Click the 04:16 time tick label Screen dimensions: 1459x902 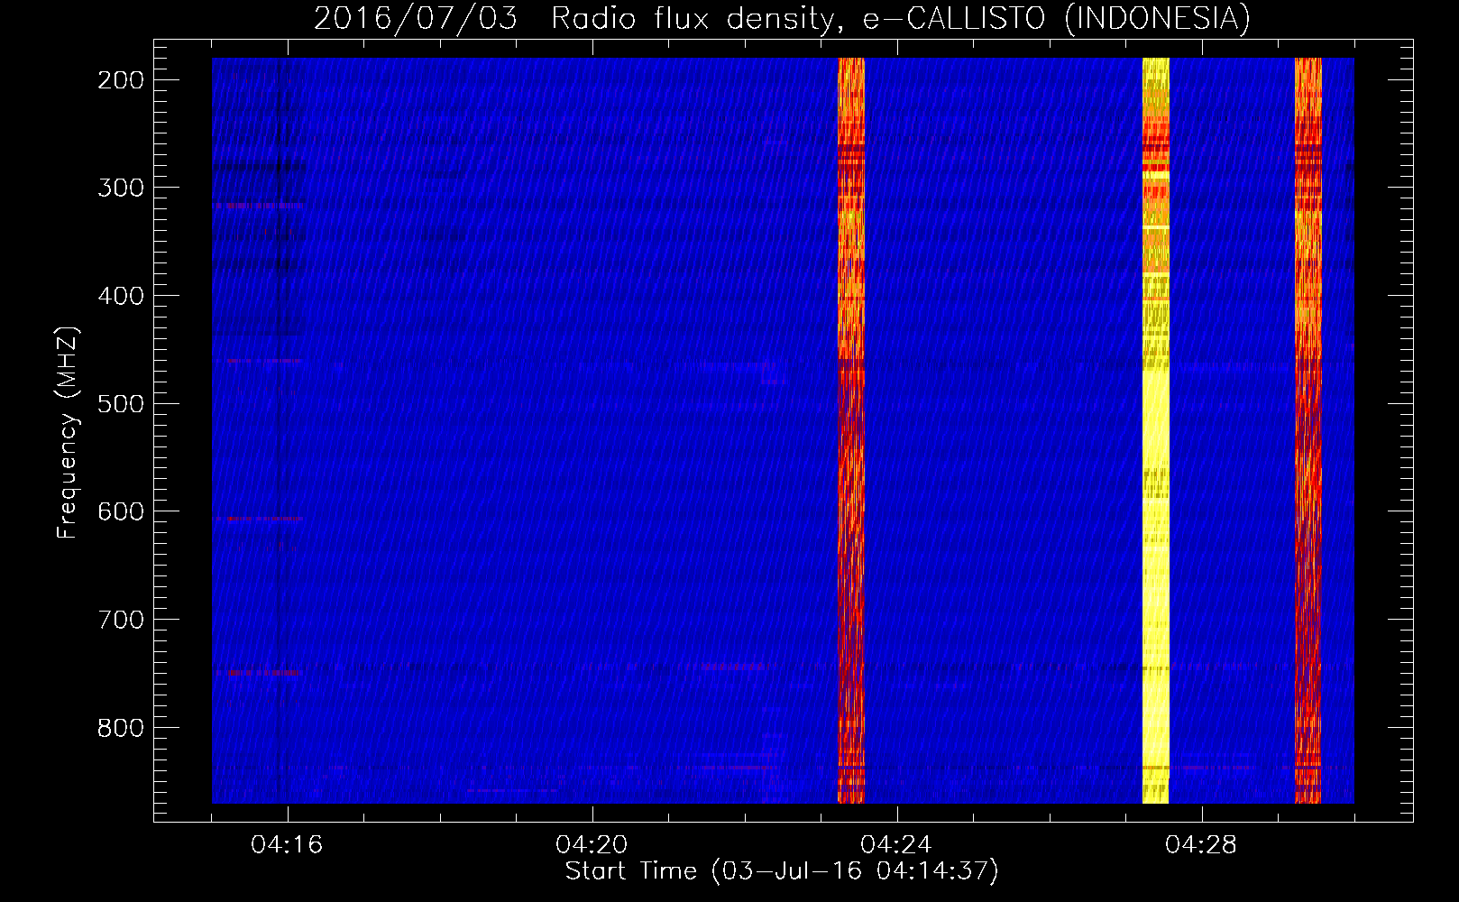tap(287, 845)
